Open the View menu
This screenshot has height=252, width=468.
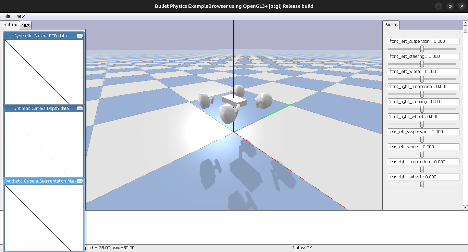(21, 16)
